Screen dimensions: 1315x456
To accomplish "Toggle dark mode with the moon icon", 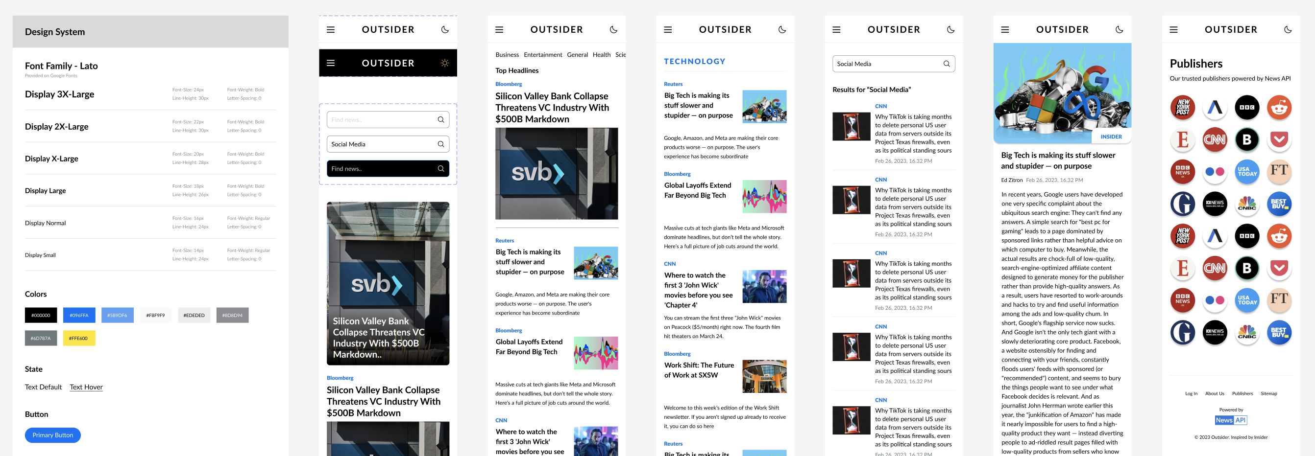I will tap(445, 29).
